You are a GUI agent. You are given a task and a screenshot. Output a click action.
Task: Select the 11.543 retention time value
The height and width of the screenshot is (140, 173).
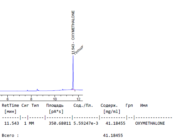(x=12, y=123)
